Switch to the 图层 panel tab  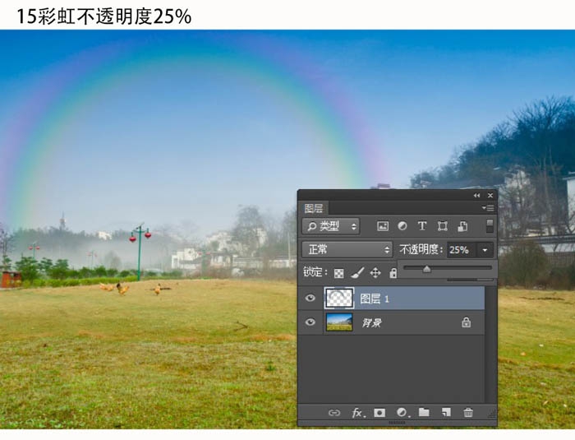(314, 209)
